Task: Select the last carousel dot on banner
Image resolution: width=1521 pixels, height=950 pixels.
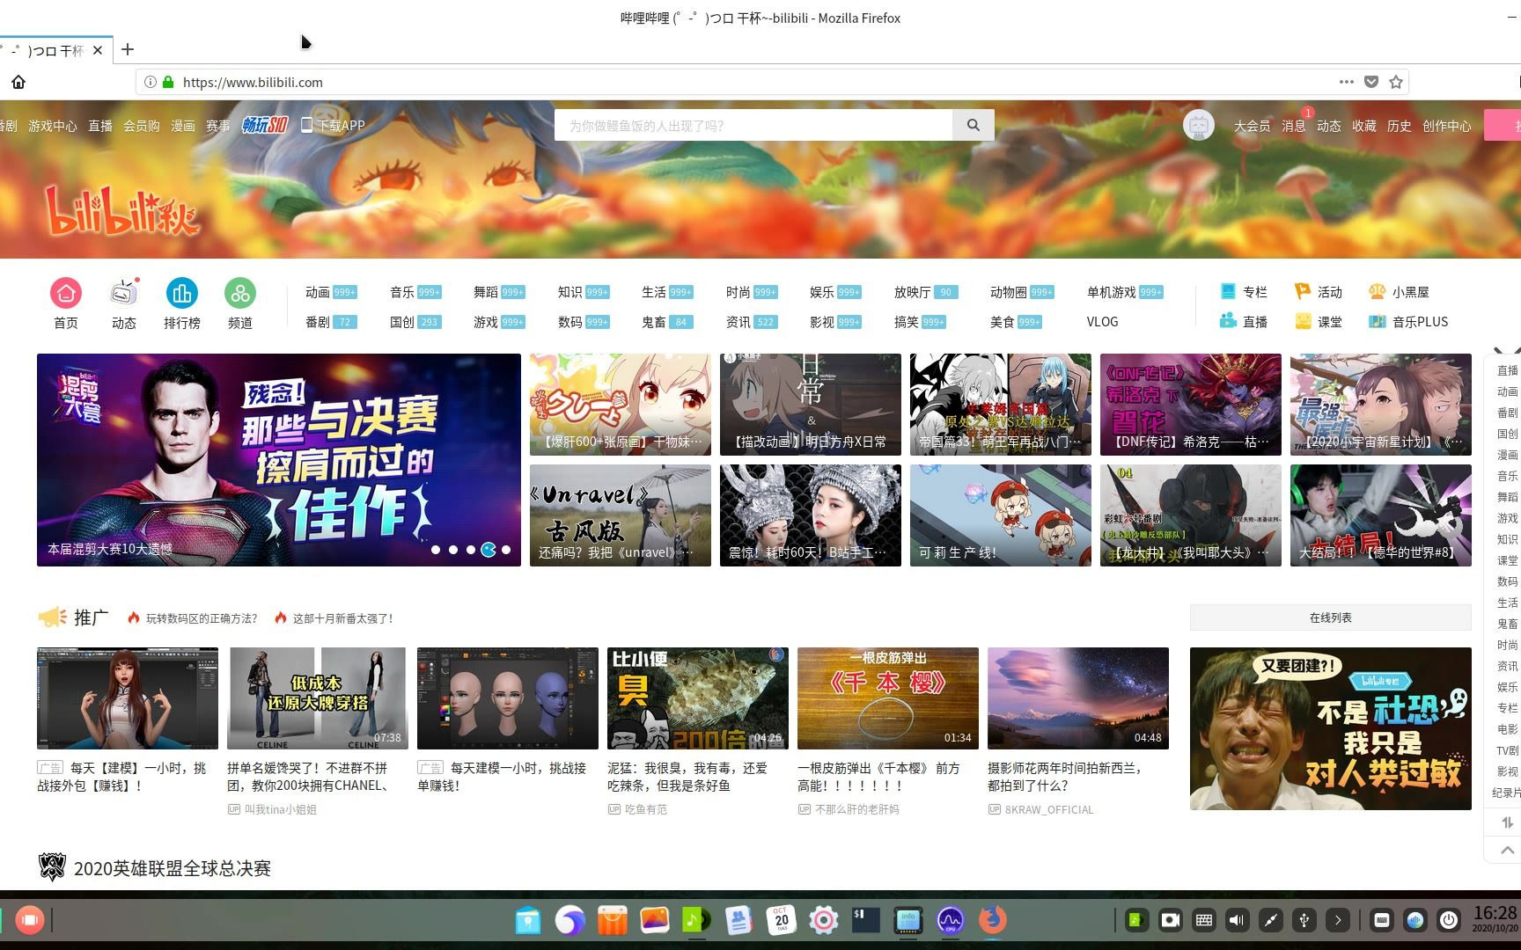Action: pos(506,550)
